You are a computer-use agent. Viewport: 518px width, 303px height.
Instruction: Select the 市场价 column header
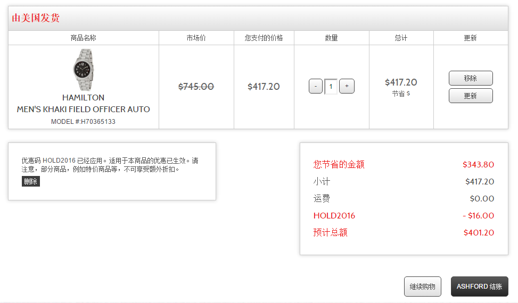(196, 38)
